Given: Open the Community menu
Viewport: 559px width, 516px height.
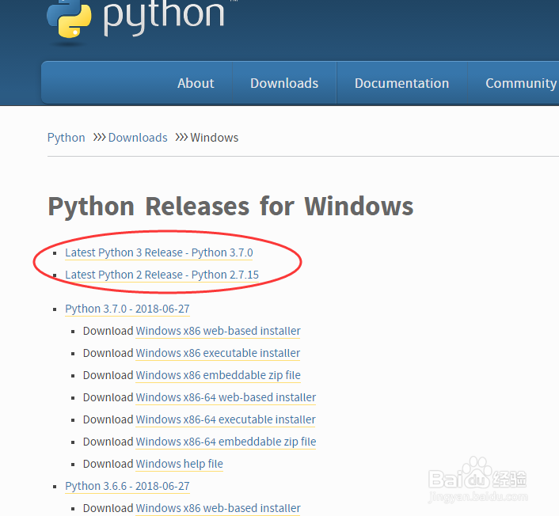Looking at the screenshot, I should click(x=520, y=83).
